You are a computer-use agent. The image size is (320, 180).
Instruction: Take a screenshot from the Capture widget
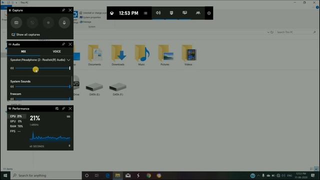pos(16,22)
